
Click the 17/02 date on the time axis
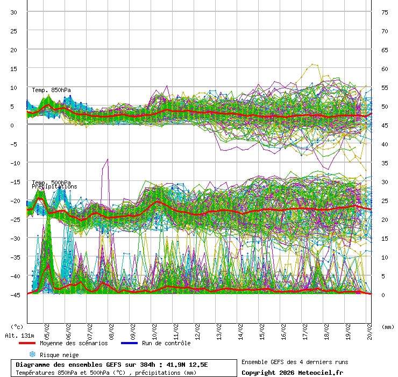click(x=305, y=329)
